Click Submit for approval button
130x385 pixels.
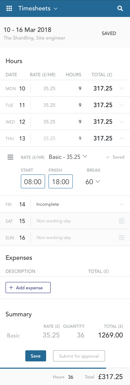coord(79,356)
